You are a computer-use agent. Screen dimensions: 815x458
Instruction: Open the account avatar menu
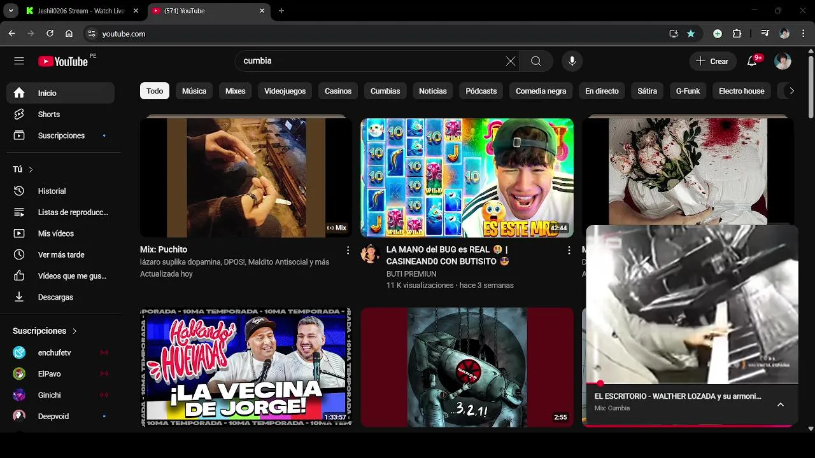[x=783, y=61]
